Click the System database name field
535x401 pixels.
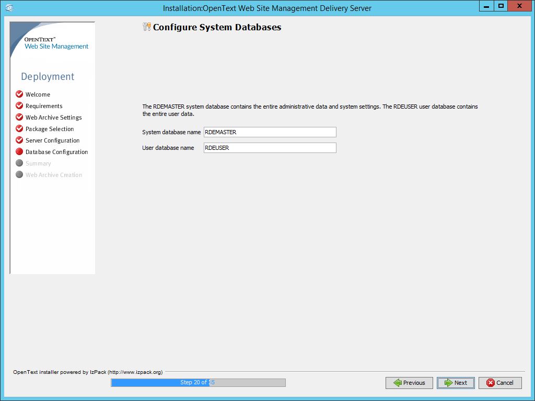coord(270,132)
